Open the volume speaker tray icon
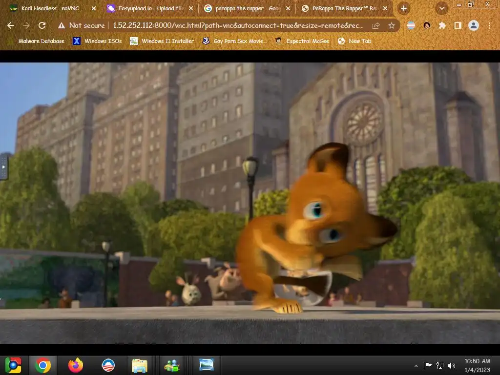500x375 pixels. pyautogui.click(x=452, y=365)
